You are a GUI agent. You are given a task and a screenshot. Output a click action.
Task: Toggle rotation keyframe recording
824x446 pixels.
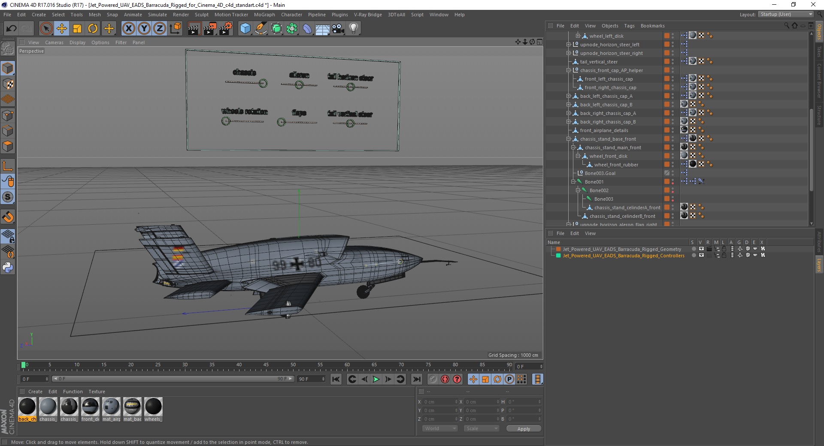tap(497, 379)
